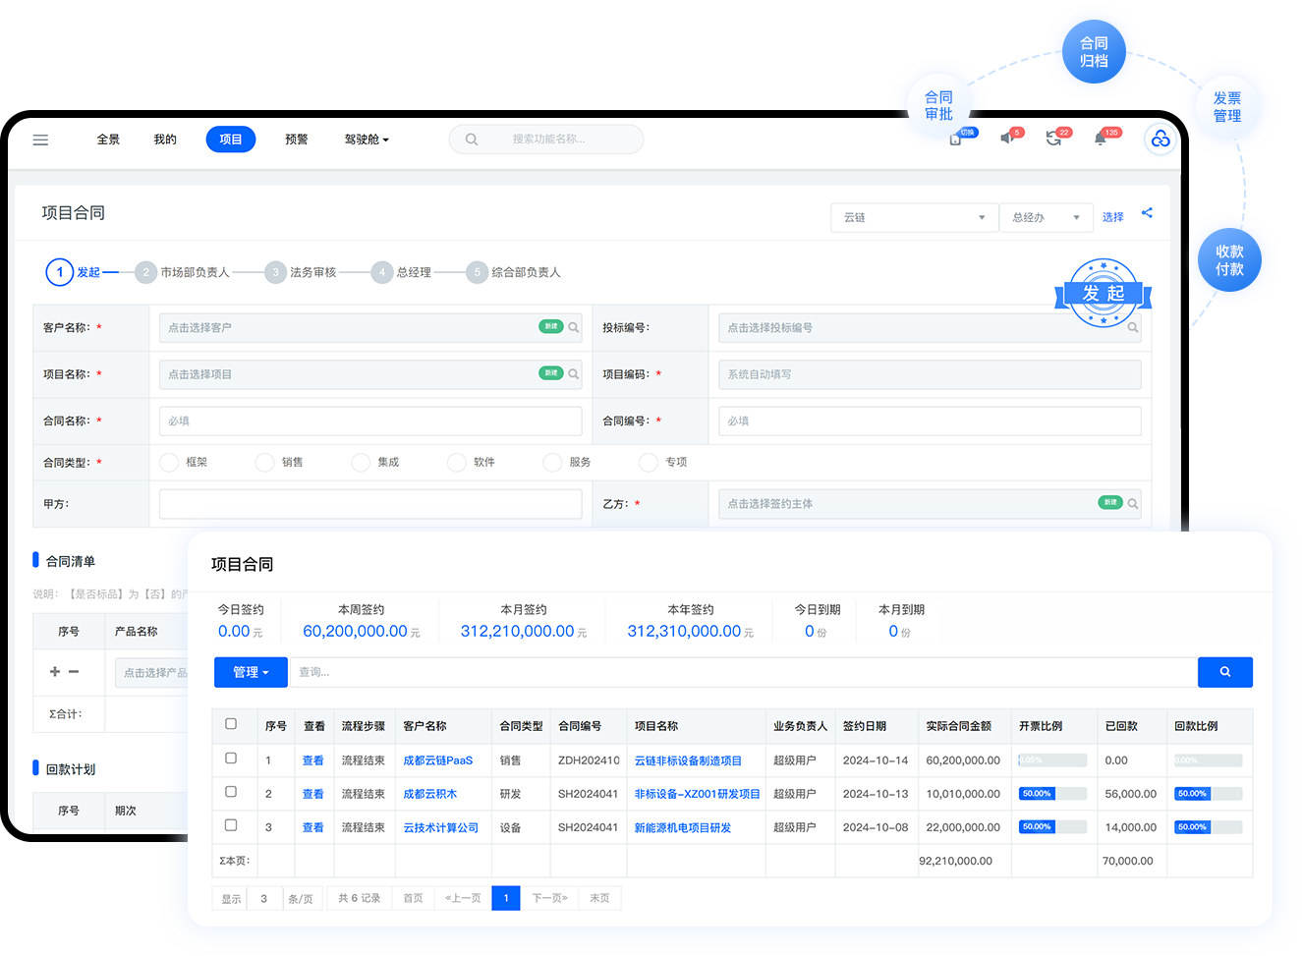The image size is (1302, 956).
Task: Click the plus icon to add product row
Action: click(x=55, y=672)
